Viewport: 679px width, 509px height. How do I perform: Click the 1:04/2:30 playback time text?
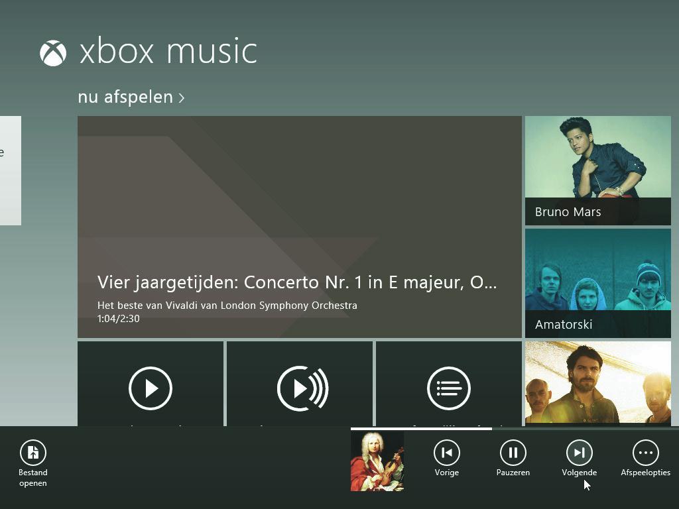118,319
